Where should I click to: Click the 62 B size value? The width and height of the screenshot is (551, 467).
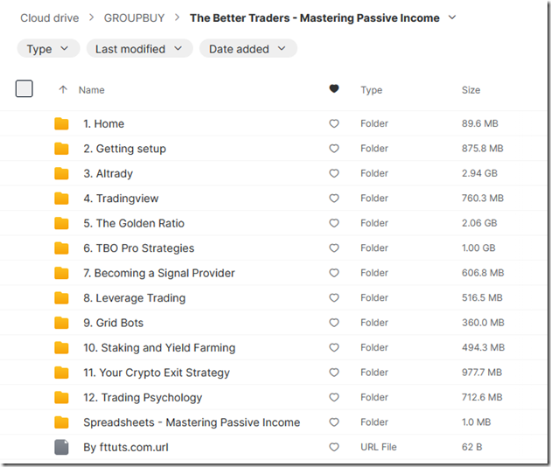click(472, 447)
